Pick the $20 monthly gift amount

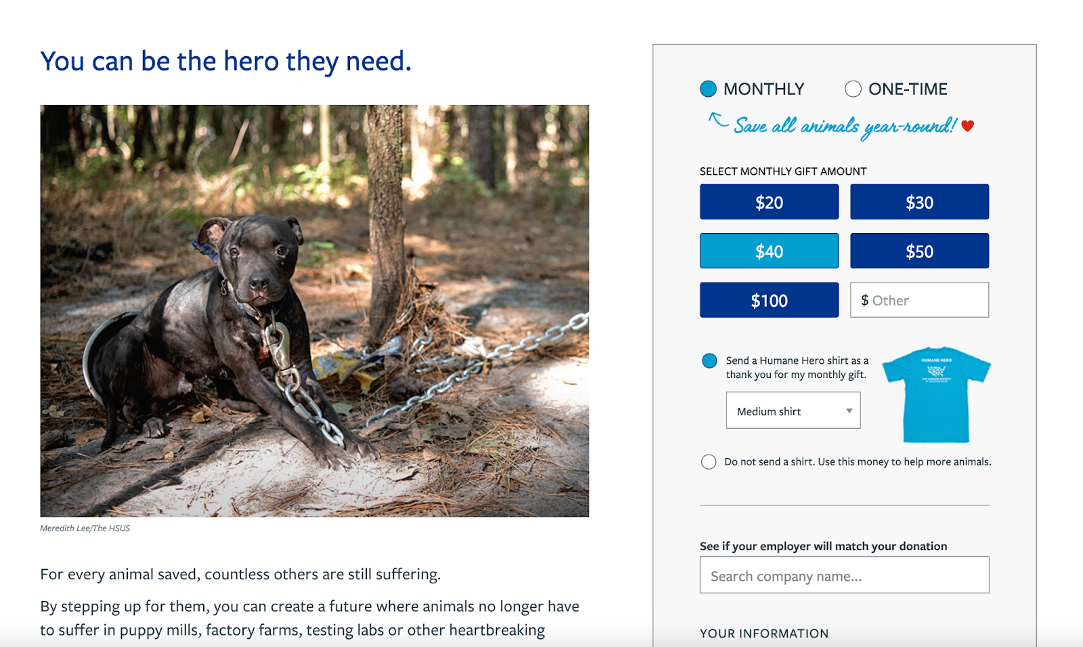[x=769, y=202]
